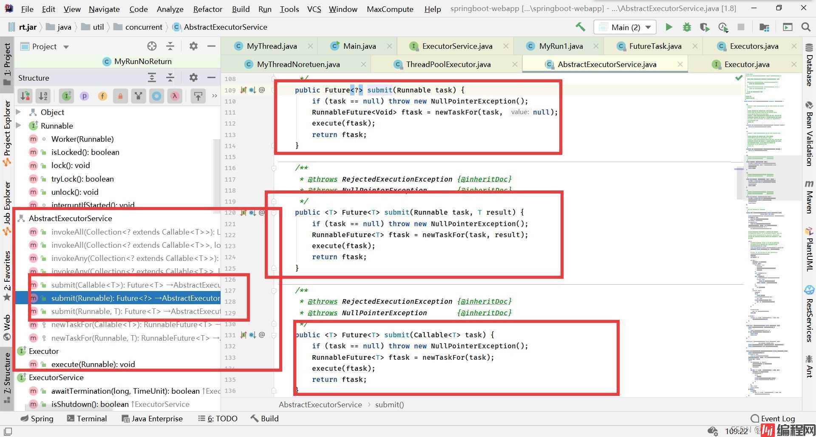
Task: Hide the Structure panel with minus icon
Action: click(211, 77)
